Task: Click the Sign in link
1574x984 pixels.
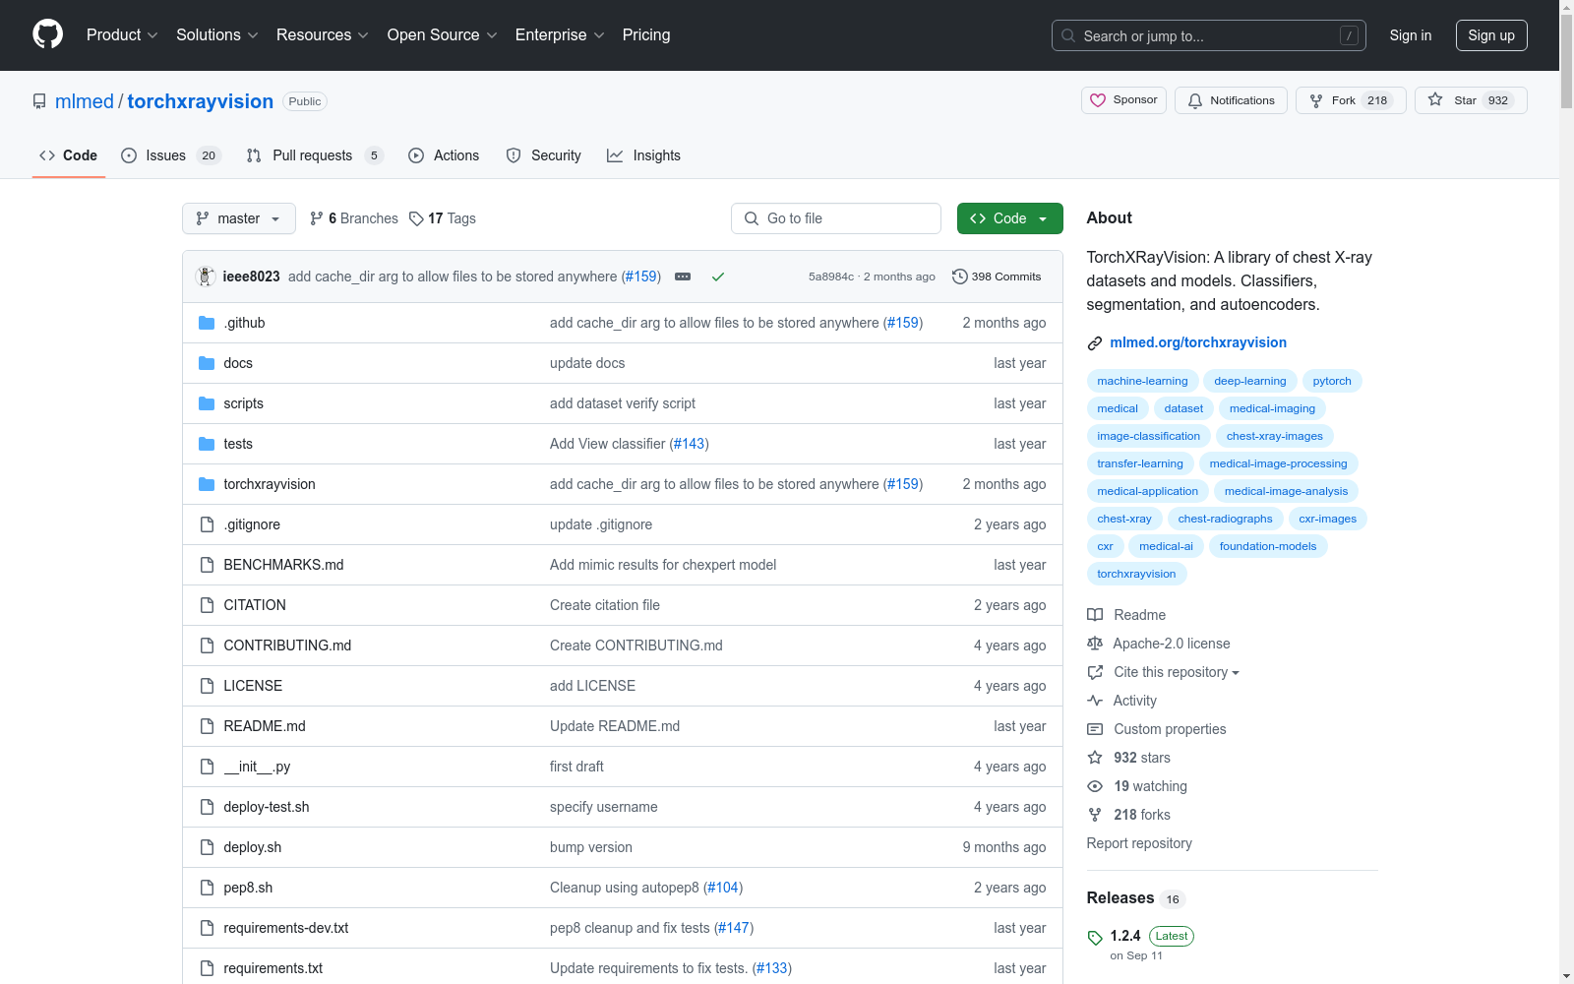Action: (1411, 35)
